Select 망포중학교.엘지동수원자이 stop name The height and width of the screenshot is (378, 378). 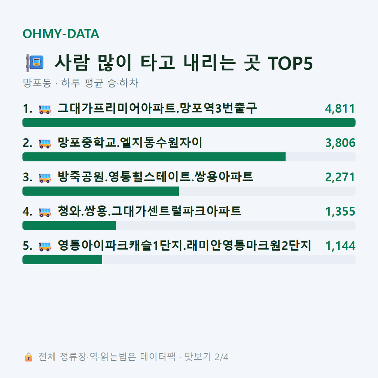pos(130,142)
